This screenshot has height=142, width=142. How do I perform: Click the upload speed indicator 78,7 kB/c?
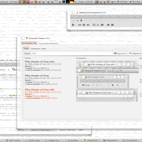[135, 2]
